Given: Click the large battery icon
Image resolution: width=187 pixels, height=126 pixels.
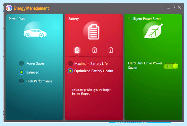Looking at the screenshot, I should [x=94, y=32].
